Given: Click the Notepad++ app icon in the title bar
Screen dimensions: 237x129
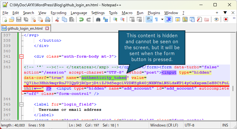Looking at the screenshot, I should [x=5, y=5].
